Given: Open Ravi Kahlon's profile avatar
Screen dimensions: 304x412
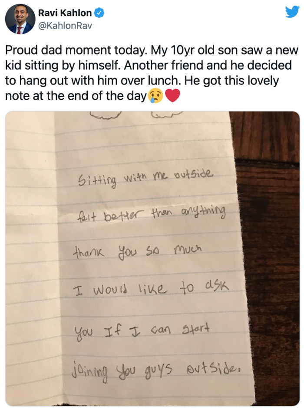Looking at the screenshot, I should pyautogui.click(x=20, y=19).
